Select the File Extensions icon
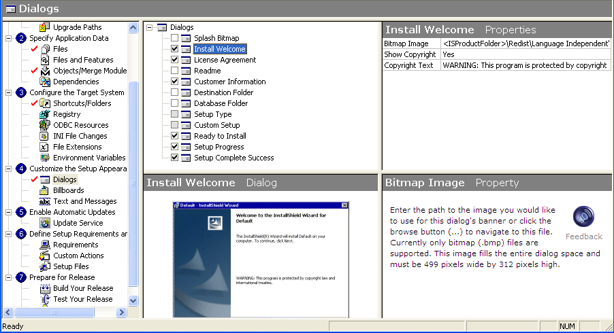The height and width of the screenshot is (333, 614). point(45,147)
